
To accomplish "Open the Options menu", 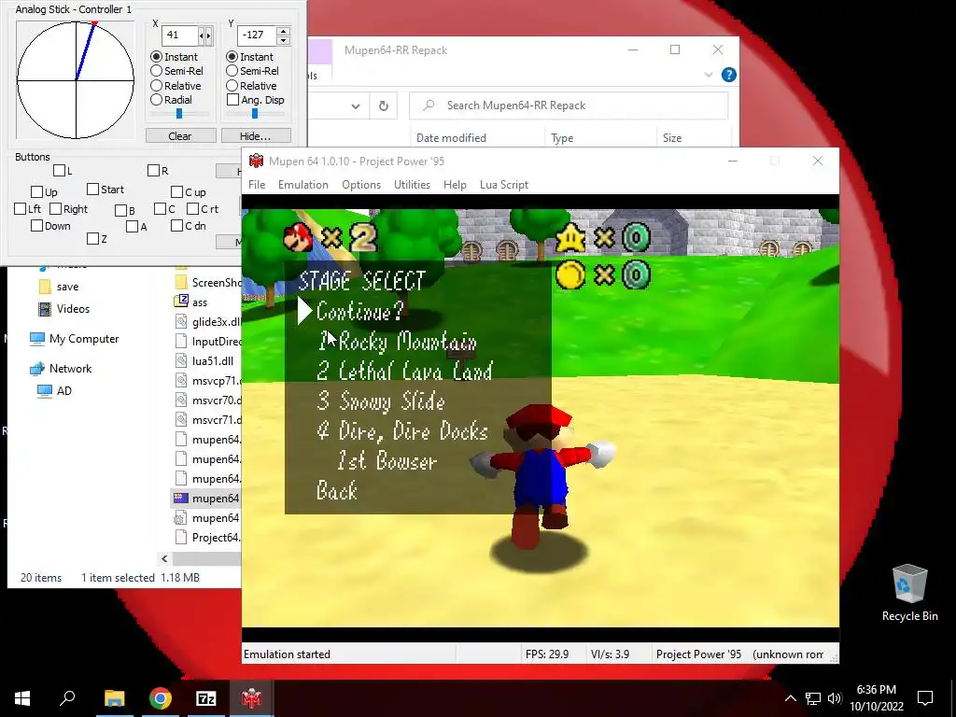I will [x=361, y=185].
